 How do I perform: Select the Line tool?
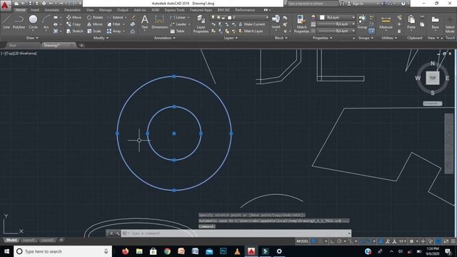point(6,22)
